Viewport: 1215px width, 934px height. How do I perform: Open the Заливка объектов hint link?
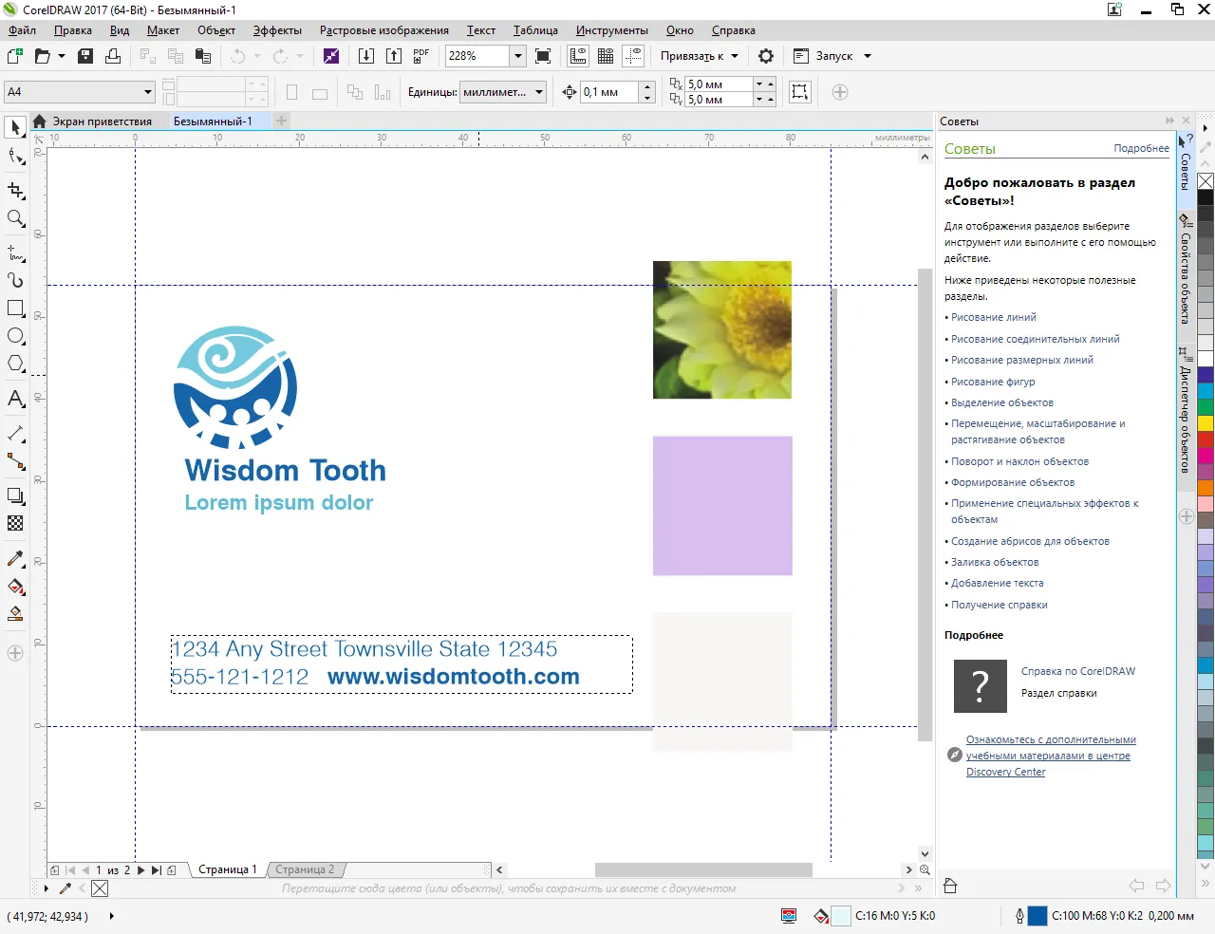(x=995, y=562)
